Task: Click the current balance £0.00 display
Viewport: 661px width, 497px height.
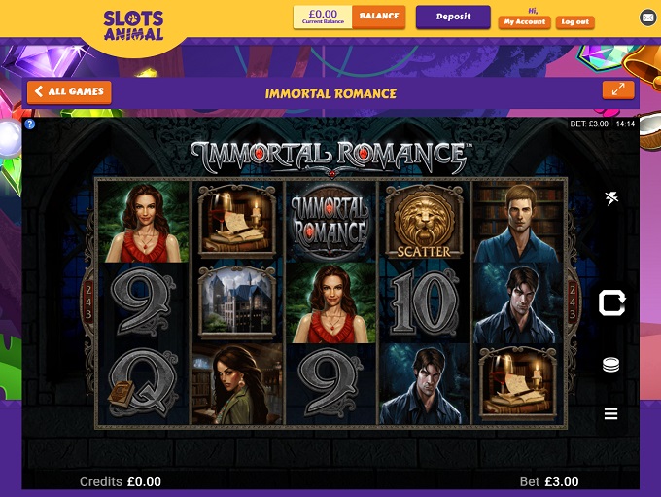Action: pyautogui.click(x=323, y=17)
